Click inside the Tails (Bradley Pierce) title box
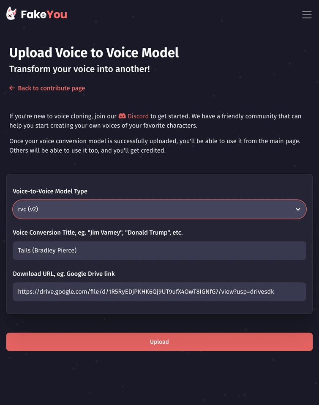The width and height of the screenshot is (319, 405). (159, 250)
